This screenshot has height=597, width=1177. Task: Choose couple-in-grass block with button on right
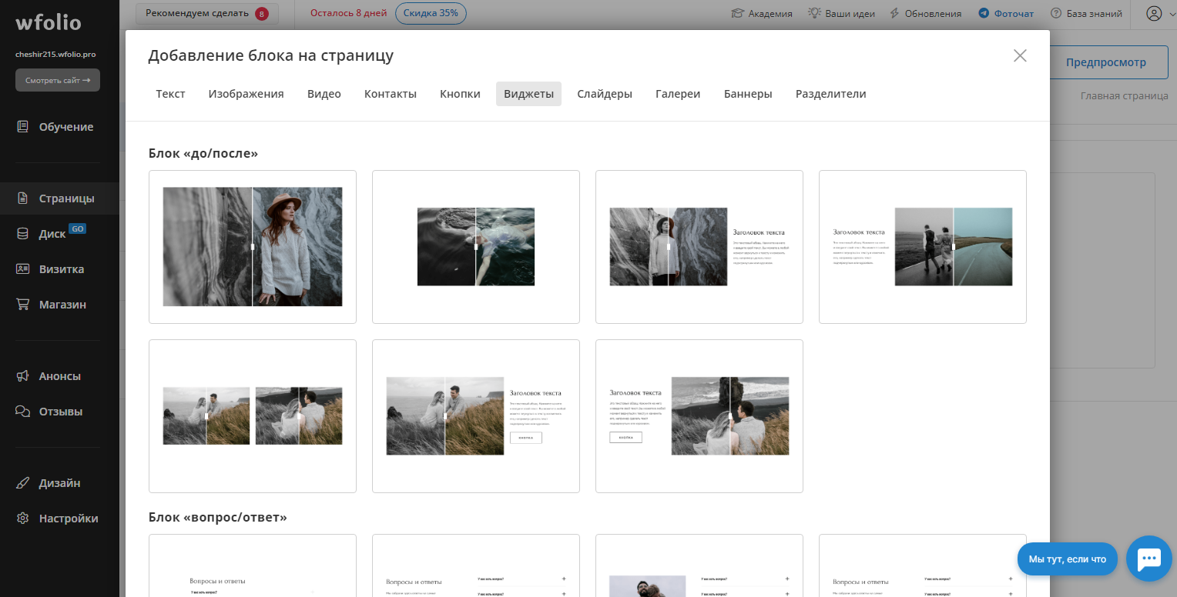[476, 416]
